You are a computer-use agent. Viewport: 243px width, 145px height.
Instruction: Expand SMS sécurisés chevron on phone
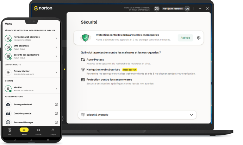click(x=56, y=46)
